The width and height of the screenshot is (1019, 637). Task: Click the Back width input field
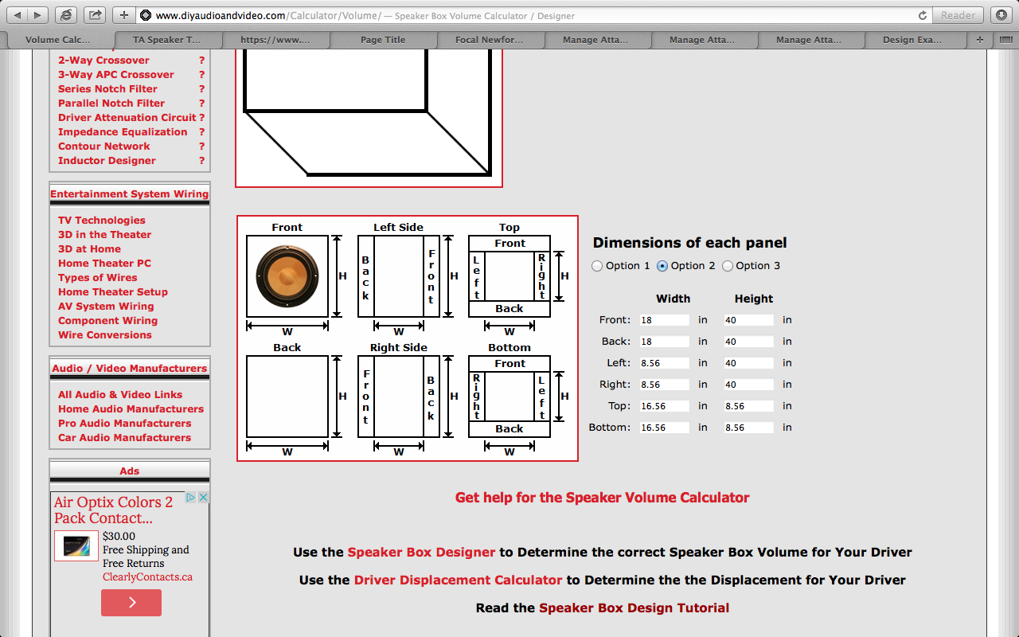(664, 342)
